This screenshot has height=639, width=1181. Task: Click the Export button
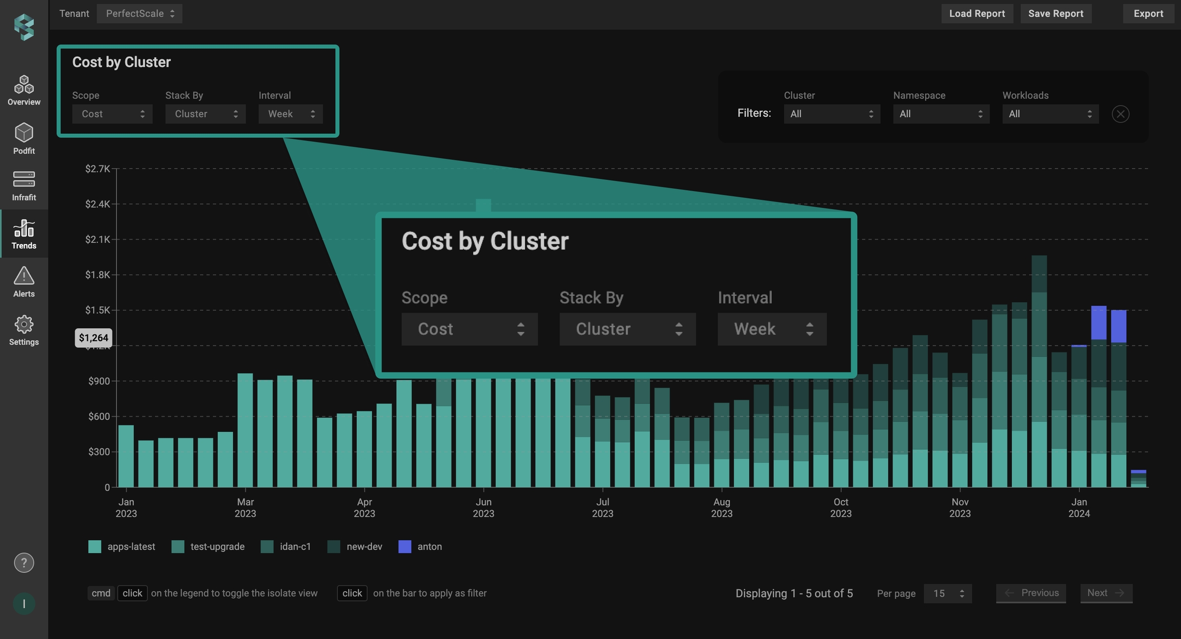coord(1148,14)
